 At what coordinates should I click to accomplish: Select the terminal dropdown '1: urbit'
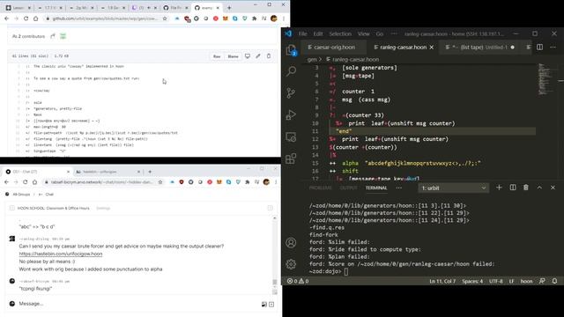tap(454, 188)
